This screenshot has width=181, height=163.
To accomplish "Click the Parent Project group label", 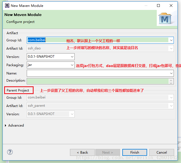I will click(18, 90).
